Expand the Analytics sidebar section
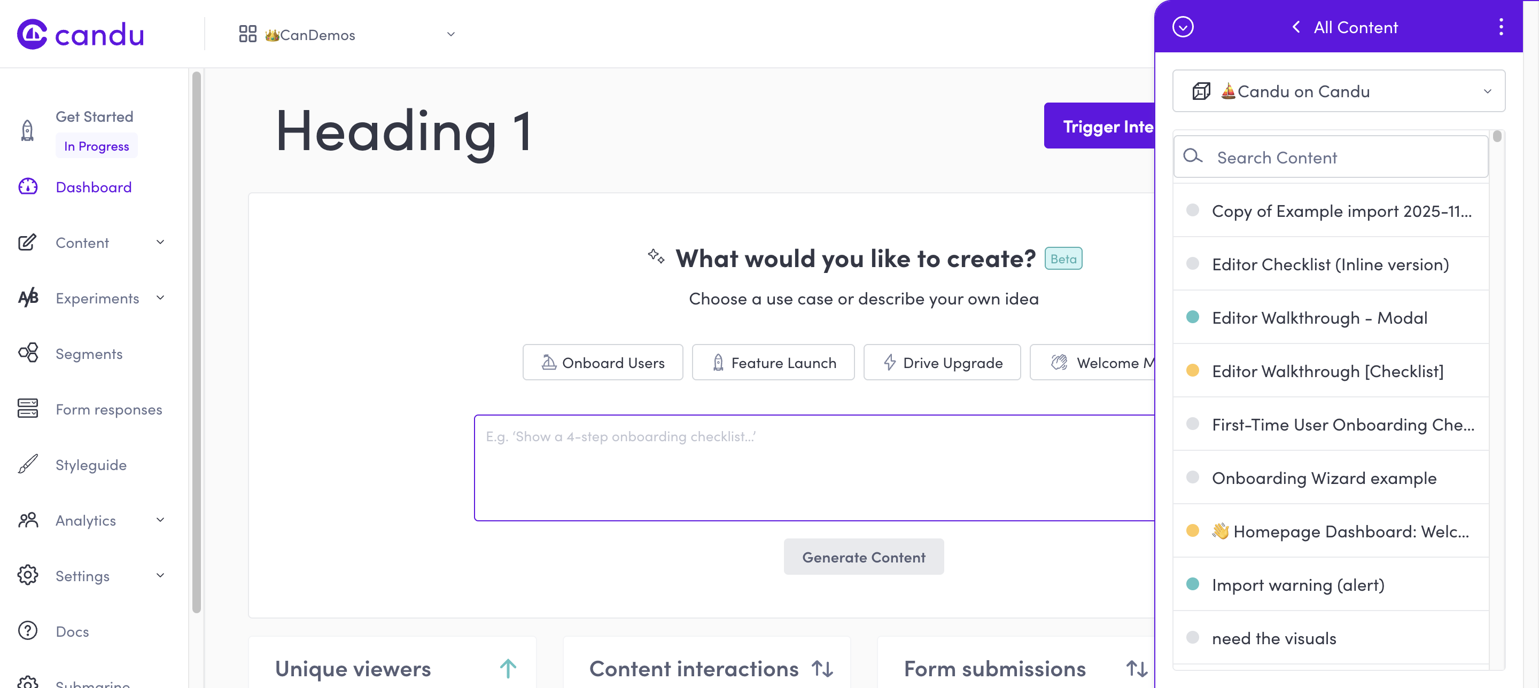Image resolution: width=1539 pixels, height=688 pixels. tap(160, 520)
